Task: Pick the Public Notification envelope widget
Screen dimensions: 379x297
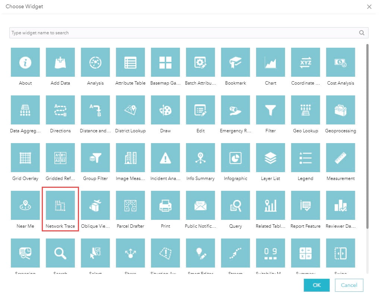Action: click(200, 205)
